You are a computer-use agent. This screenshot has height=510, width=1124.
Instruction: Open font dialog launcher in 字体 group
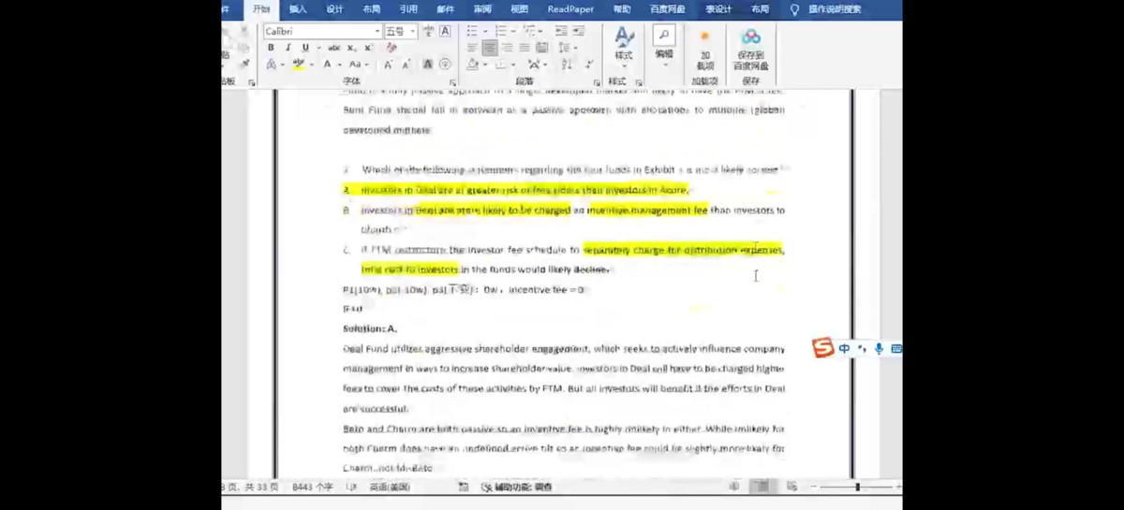click(451, 82)
